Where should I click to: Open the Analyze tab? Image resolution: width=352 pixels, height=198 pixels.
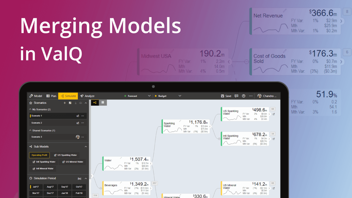click(87, 96)
